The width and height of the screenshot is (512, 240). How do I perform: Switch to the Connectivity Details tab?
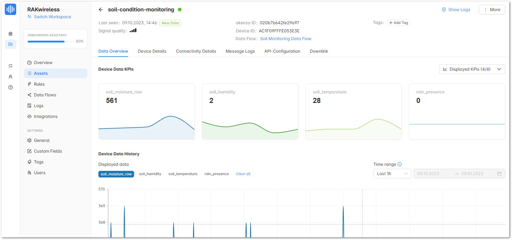196,51
